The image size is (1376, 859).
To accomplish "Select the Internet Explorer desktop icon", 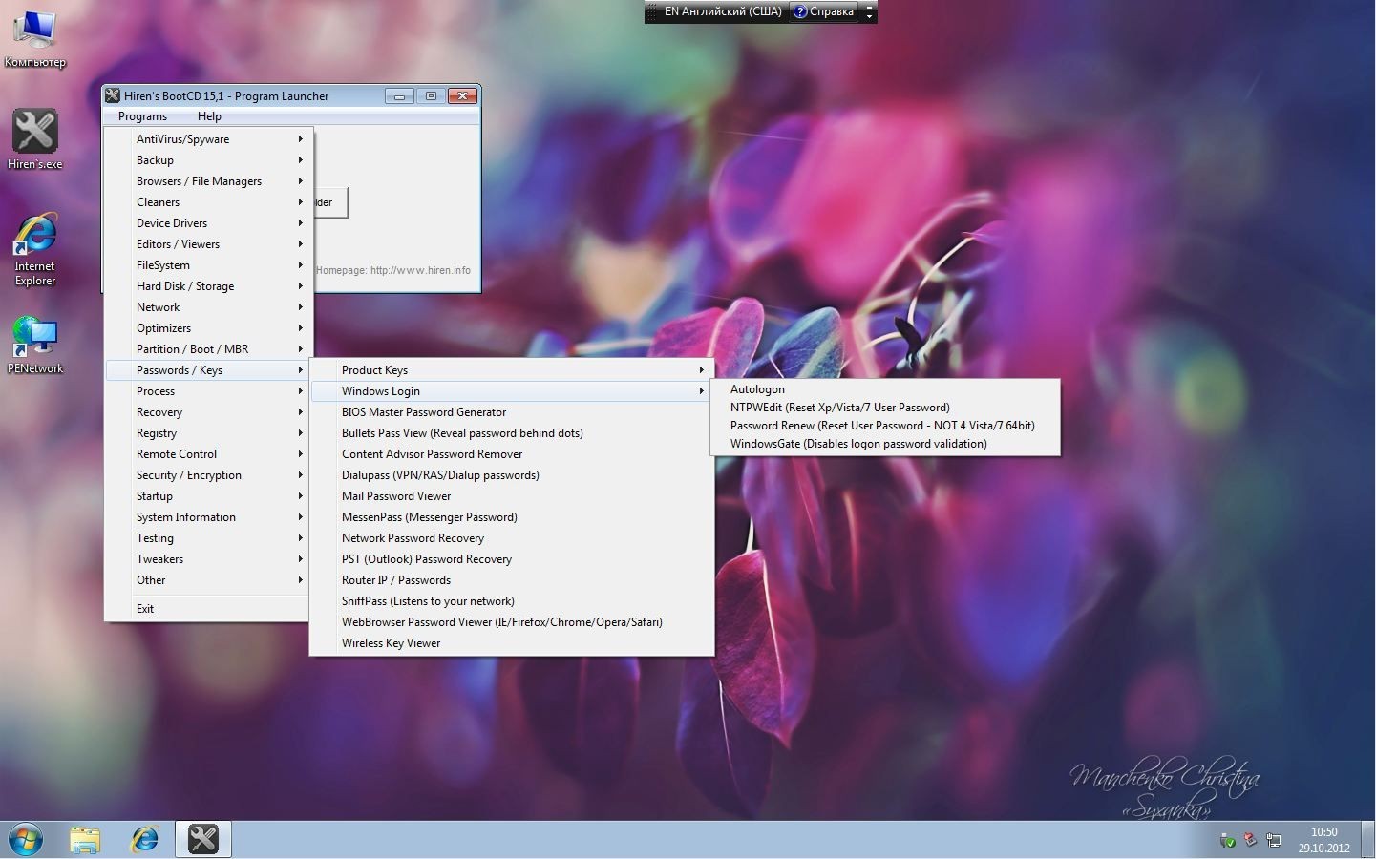I will [x=35, y=249].
